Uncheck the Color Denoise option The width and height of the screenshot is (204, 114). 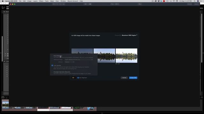(52, 66)
